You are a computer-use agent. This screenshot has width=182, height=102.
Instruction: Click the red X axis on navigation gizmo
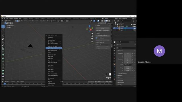91,30
